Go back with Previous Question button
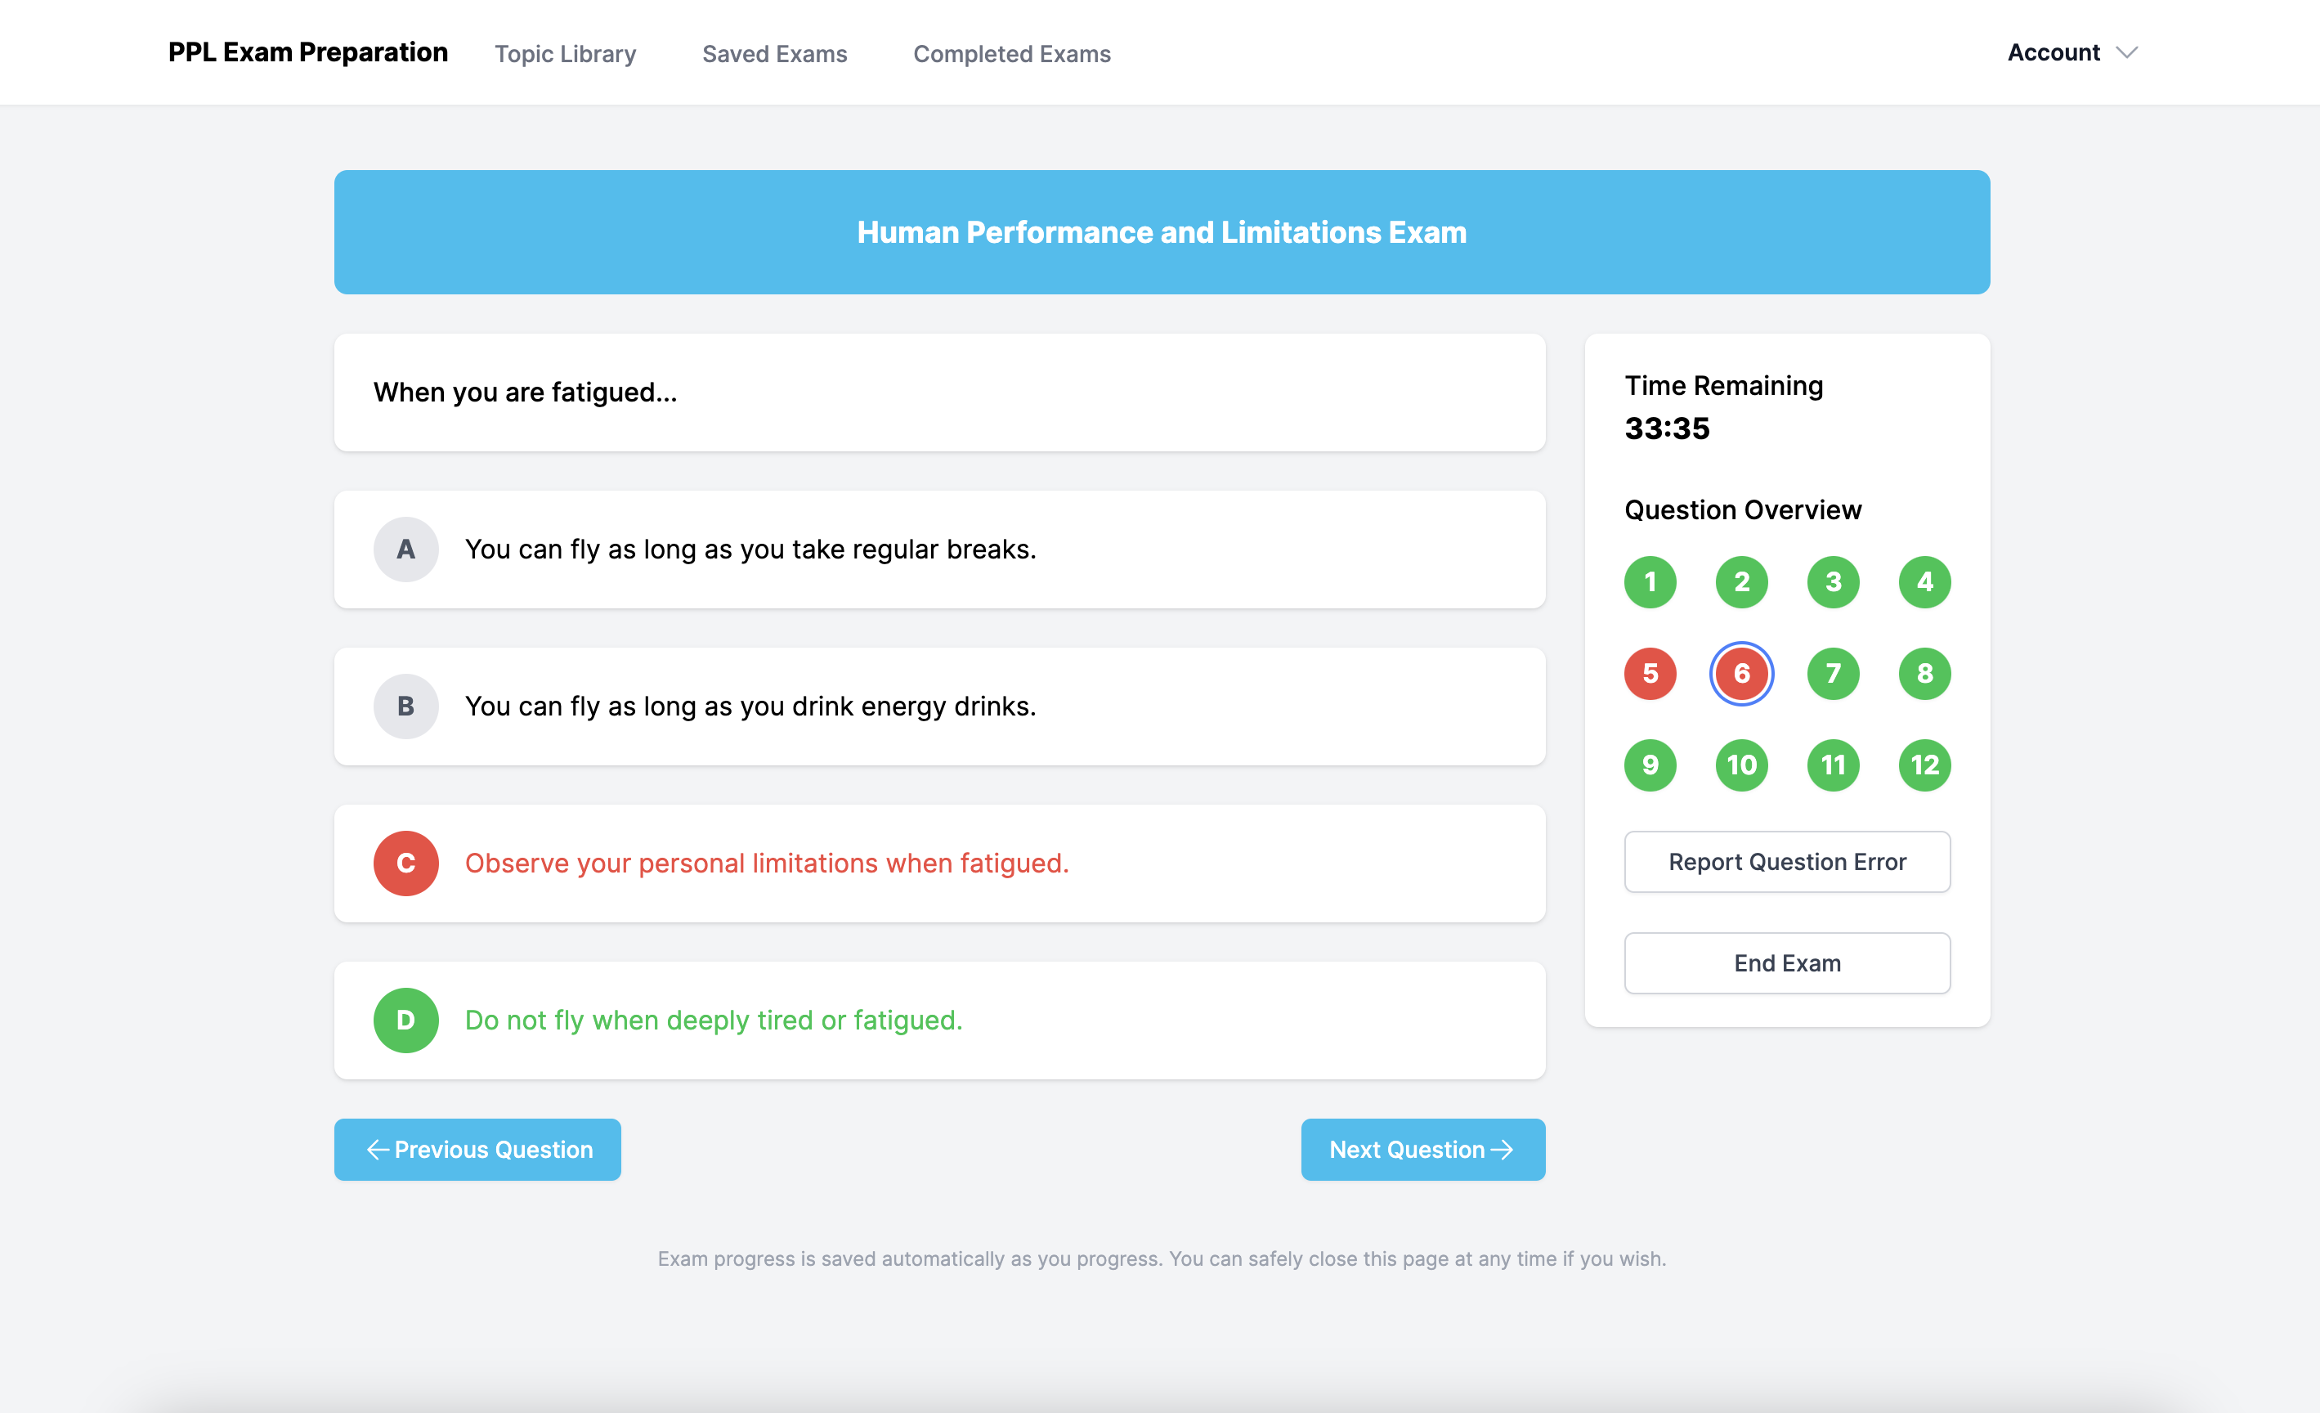The image size is (2320, 1413). [477, 1149]
